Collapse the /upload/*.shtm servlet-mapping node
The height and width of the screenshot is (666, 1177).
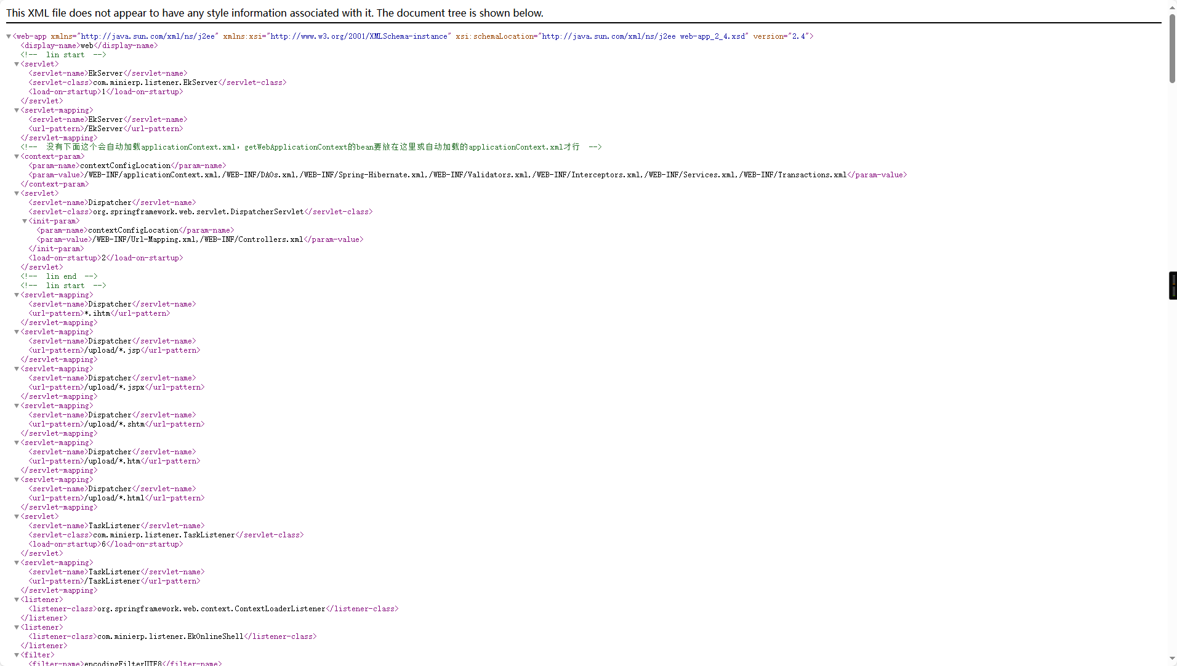pyautogui.click(x=17, y=406)
